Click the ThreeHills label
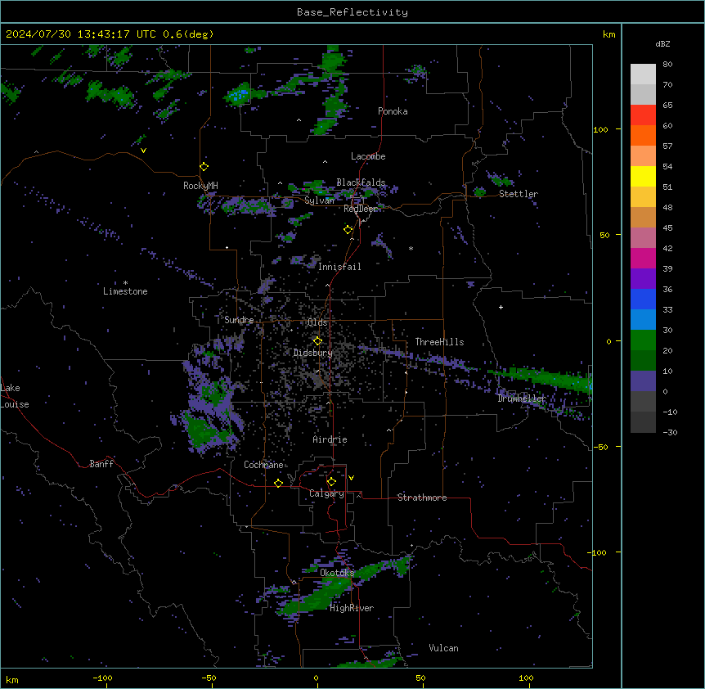The image size is (705, 689). [x=439, y=342]
